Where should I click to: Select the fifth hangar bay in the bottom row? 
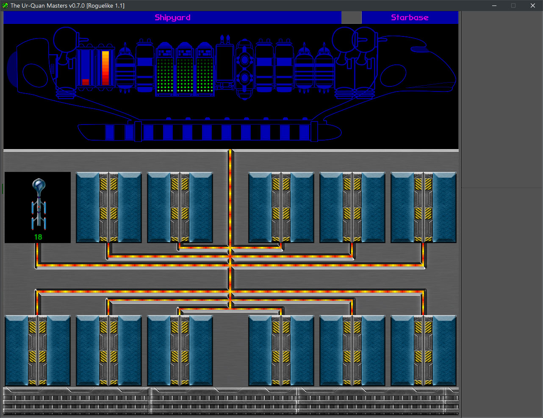coord(352,351)
